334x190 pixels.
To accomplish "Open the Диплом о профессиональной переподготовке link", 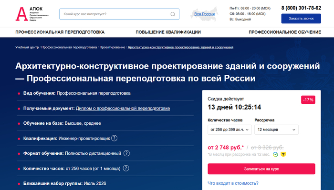I will (x=123, y=109).
